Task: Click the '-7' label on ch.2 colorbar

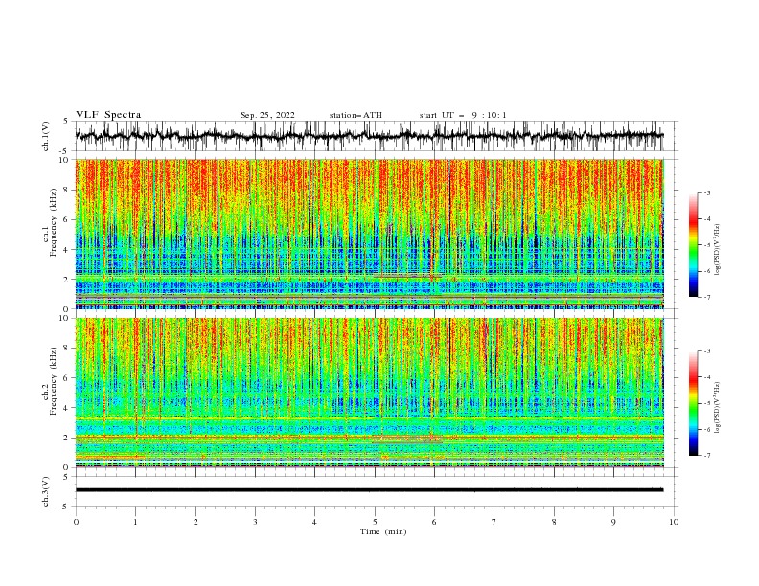Action: [x=706, y=456]
